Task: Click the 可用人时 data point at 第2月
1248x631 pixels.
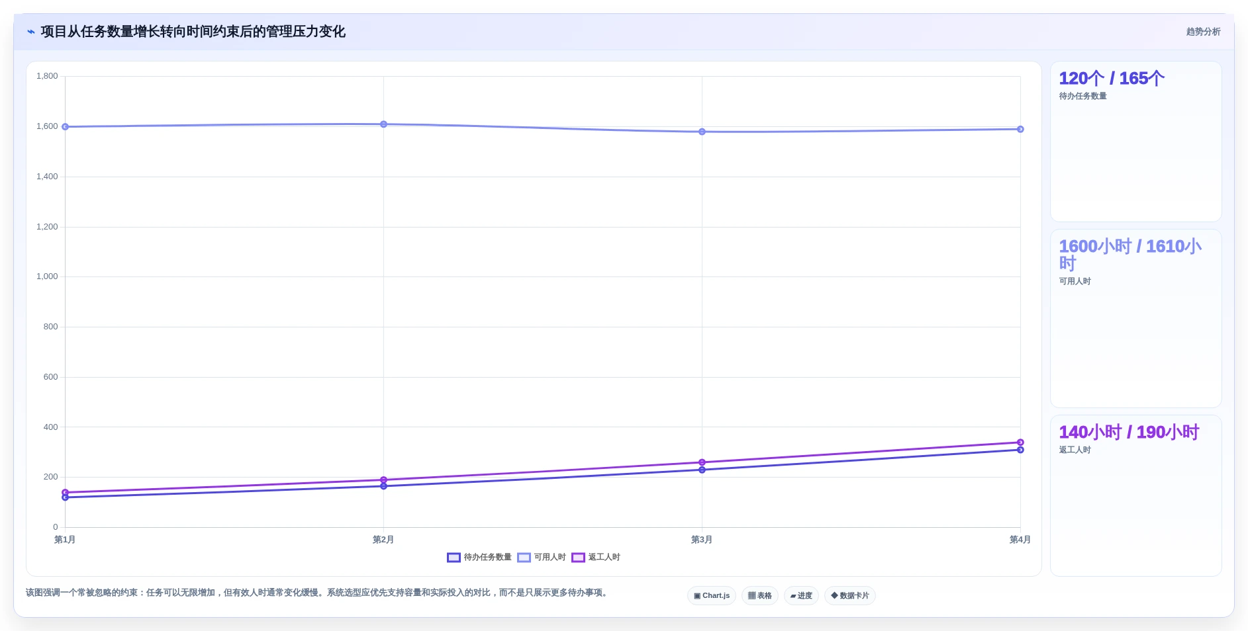Action: coord(383,124)
